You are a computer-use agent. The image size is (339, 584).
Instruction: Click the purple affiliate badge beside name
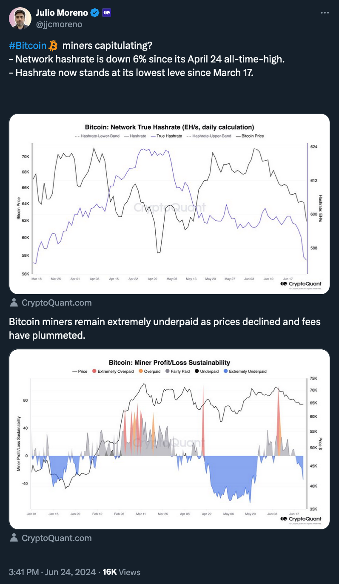click(107, 13)
